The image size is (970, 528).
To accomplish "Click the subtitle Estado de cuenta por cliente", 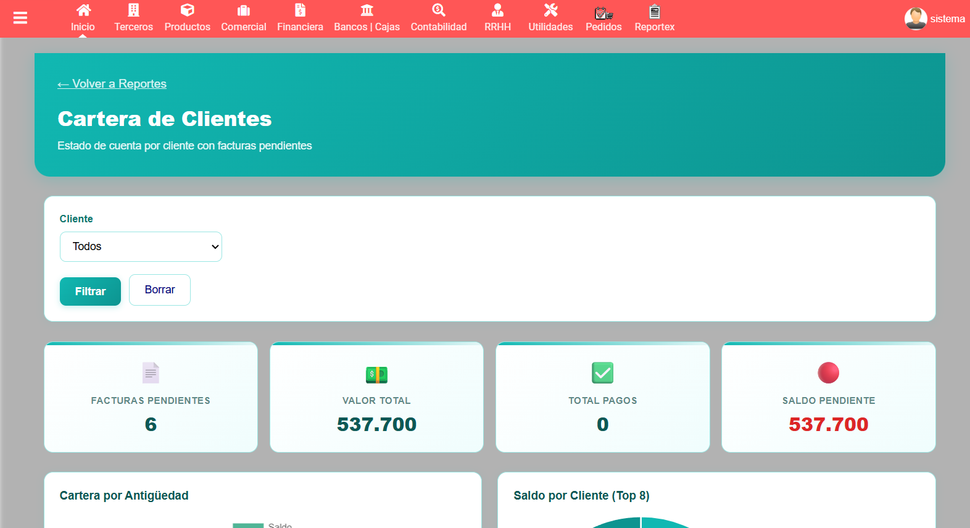I will pos(184,146).
